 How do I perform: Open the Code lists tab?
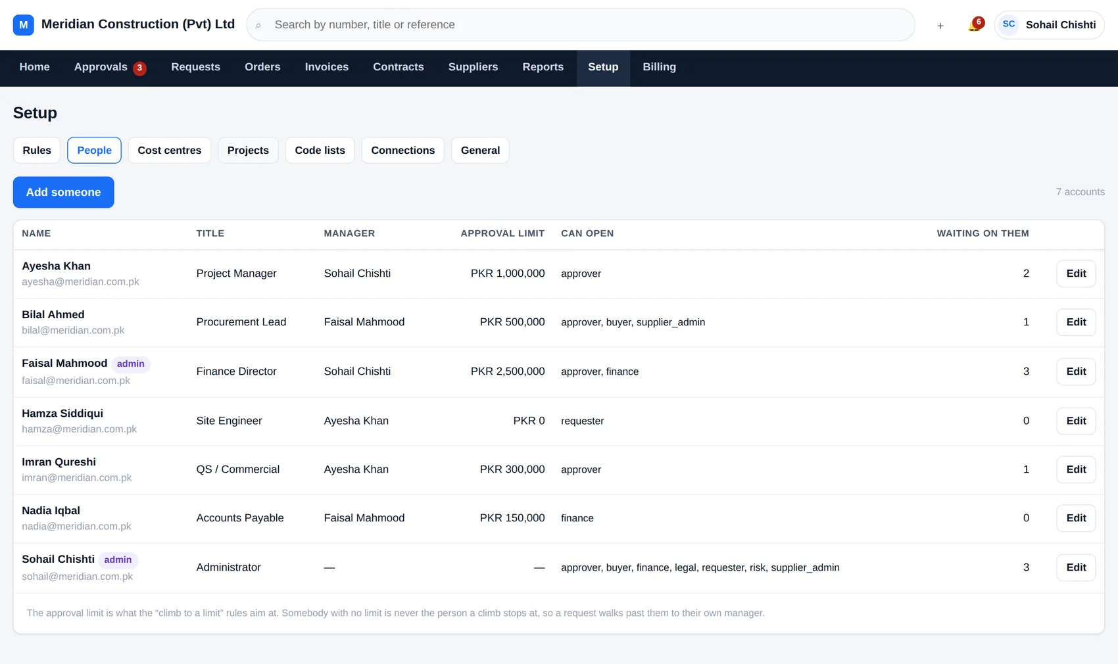pyautogui.click(x=320, y=150)
